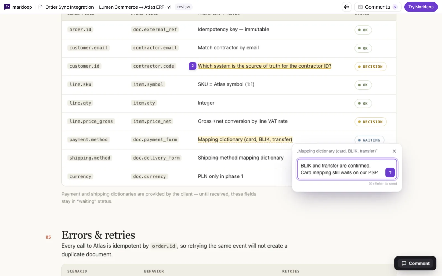Click OK status in customer.email row

pyautogui.click(x=363, y=48)
